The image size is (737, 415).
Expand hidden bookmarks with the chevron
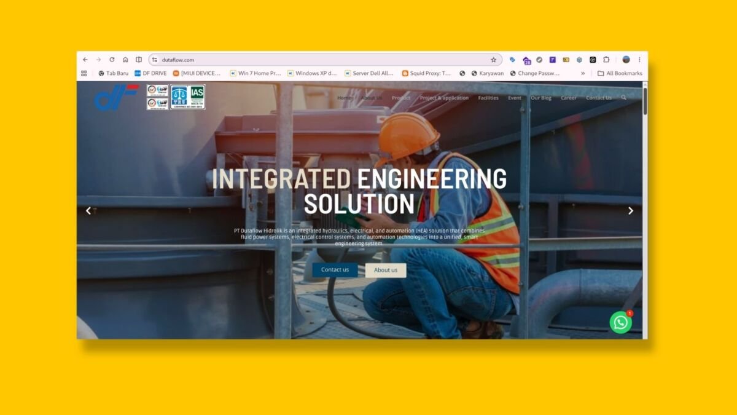tap(583, 73)
